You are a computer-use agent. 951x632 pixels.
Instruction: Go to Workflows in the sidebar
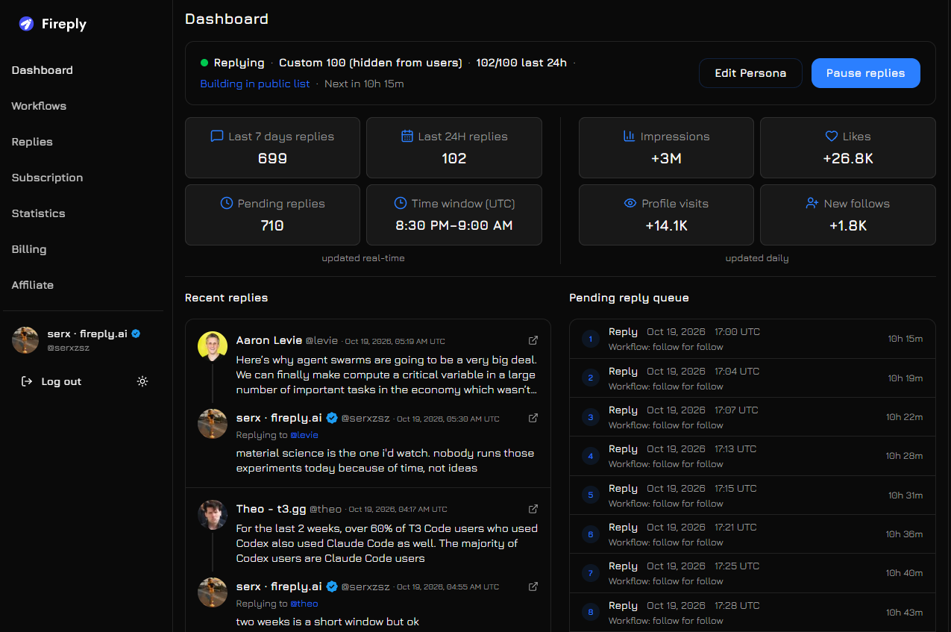39,106
